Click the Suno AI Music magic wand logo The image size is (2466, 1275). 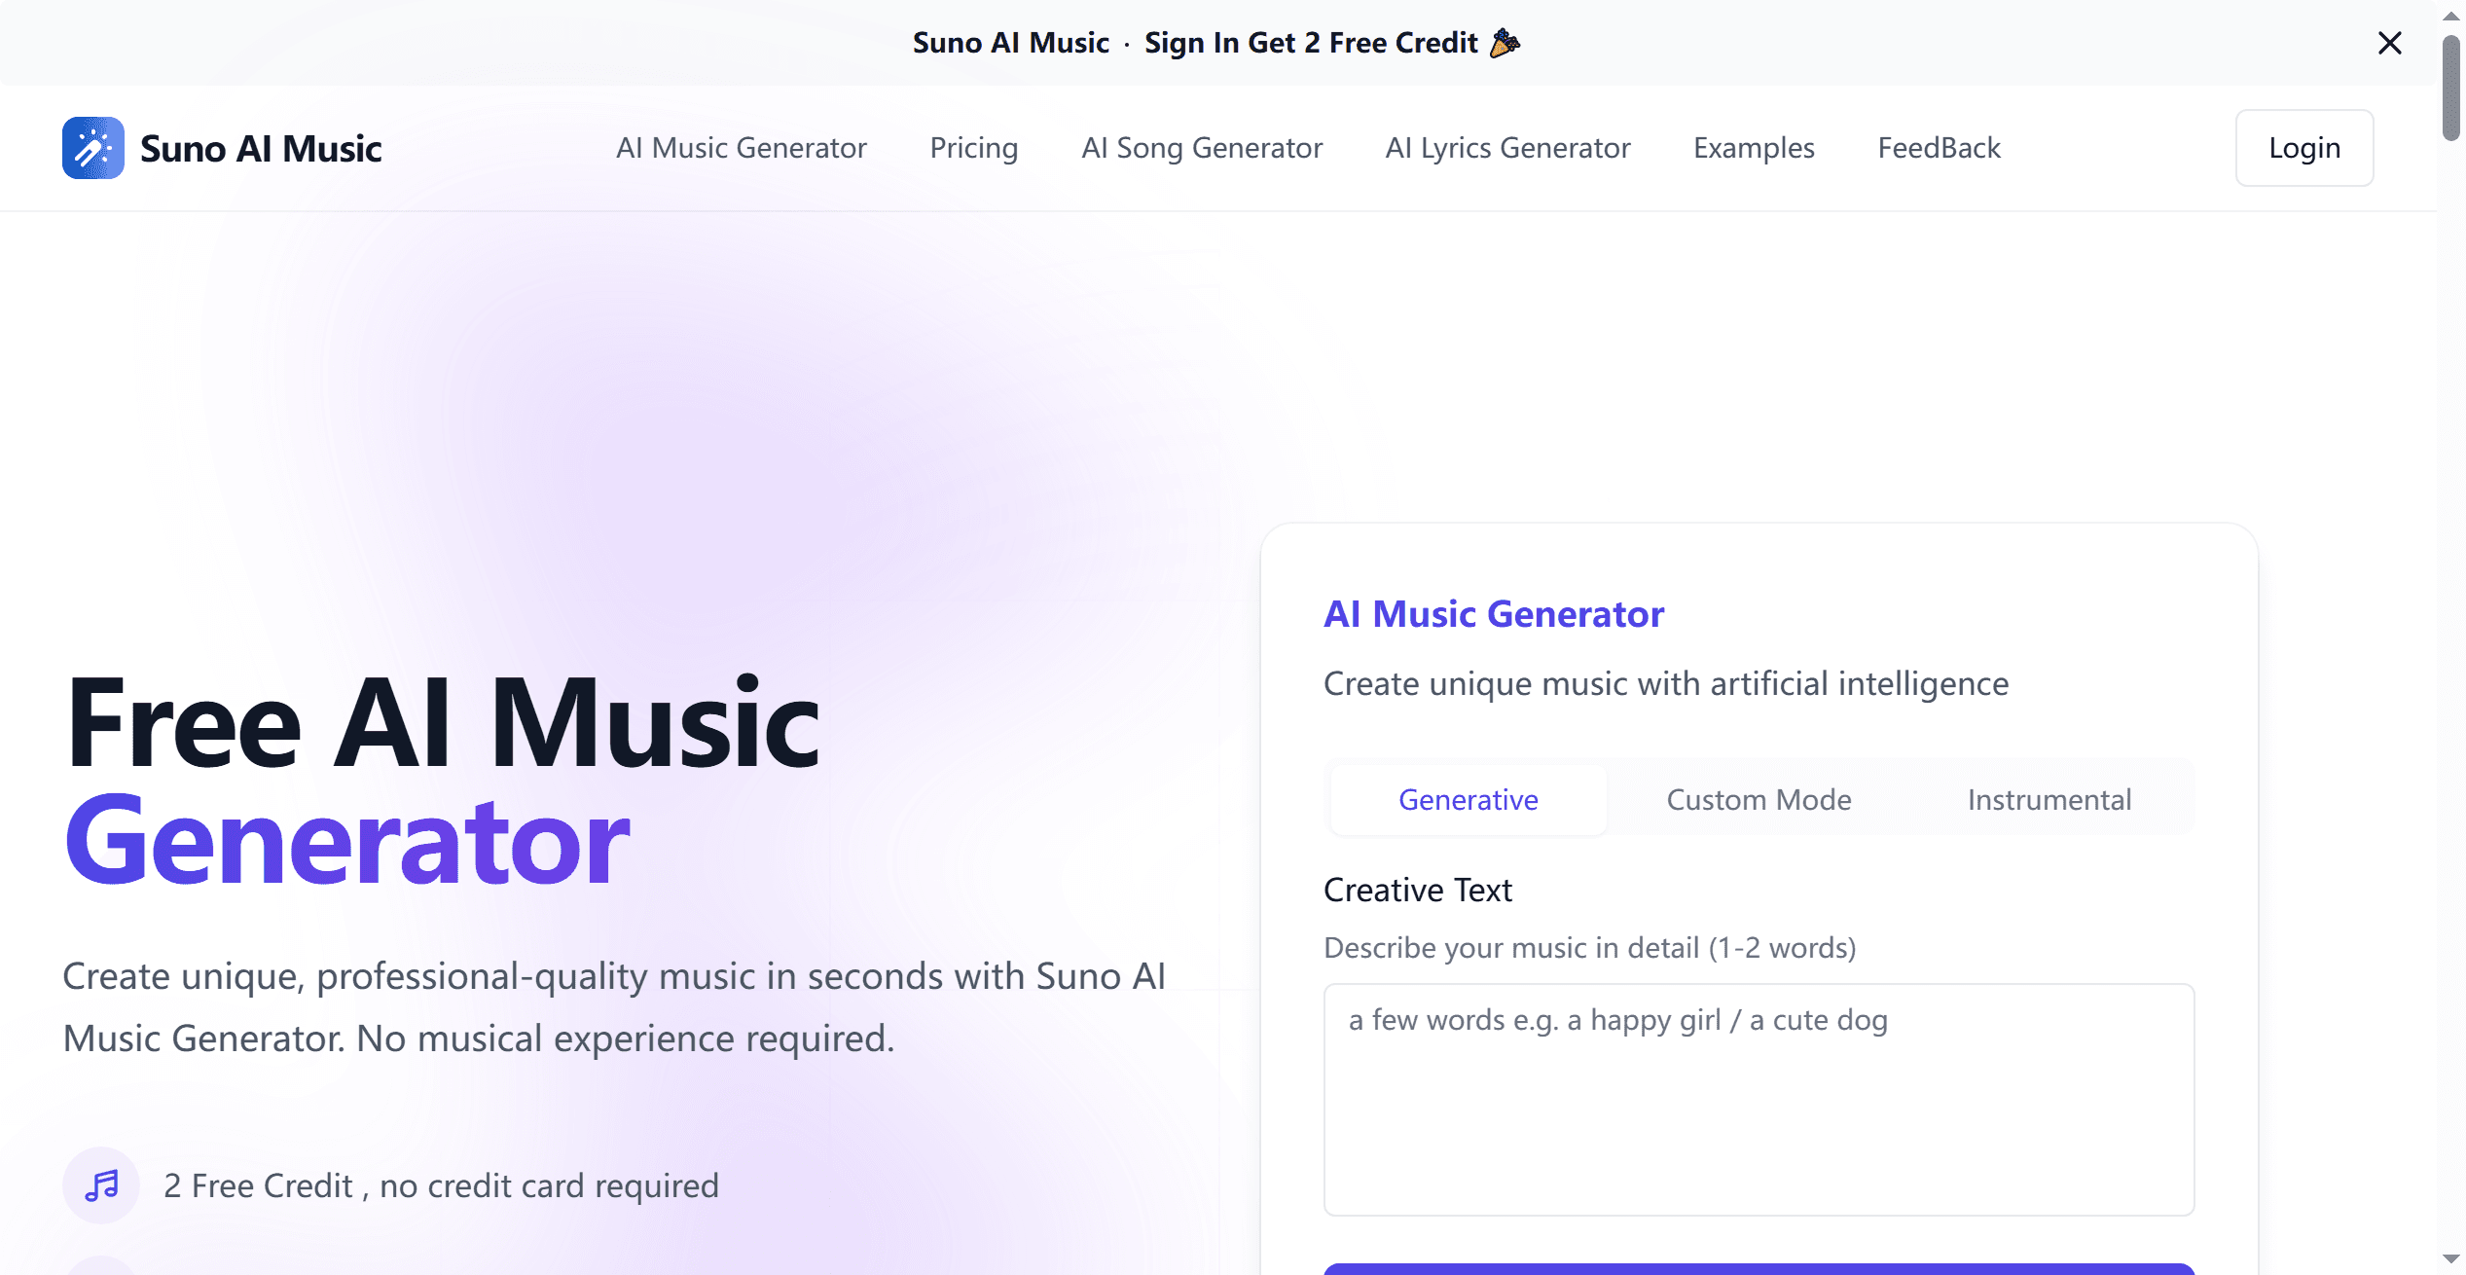pos(93,148)
